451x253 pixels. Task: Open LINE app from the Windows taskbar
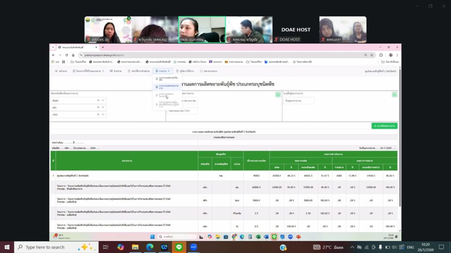179,247
